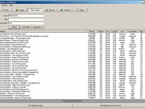Sort results by User column header

122,31
